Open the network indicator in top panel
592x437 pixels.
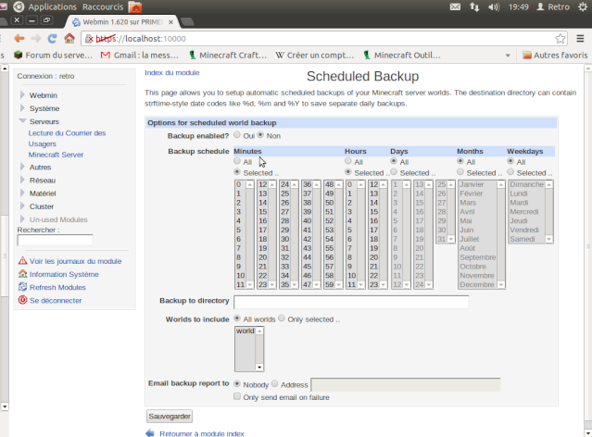(474, 6)
